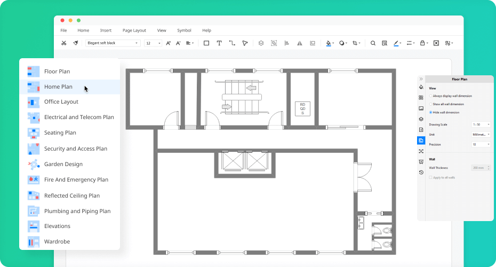496x267 pixels.
Task: Click the scissors cut icon
Action: pos(64,43)
